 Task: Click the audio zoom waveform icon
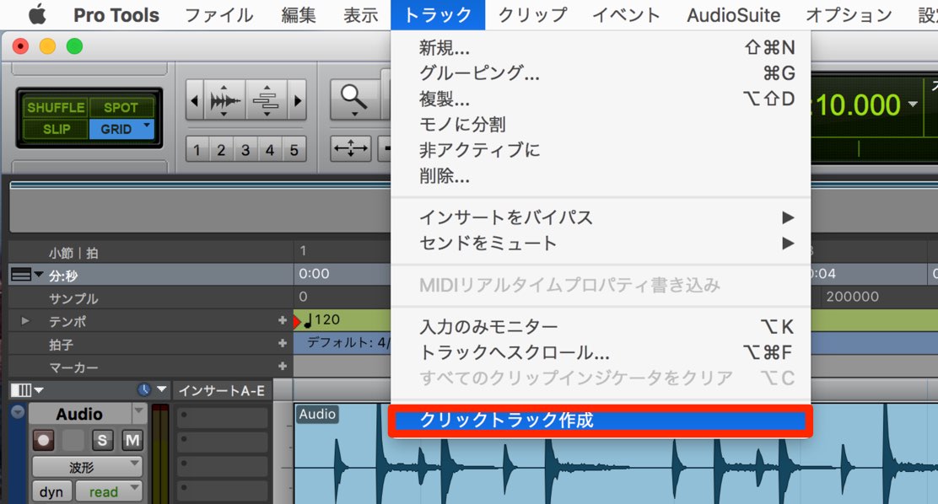click(224, 99)
